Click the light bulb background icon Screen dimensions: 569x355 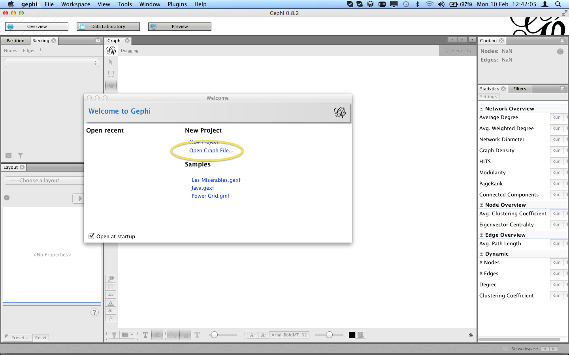click(114, 335)
